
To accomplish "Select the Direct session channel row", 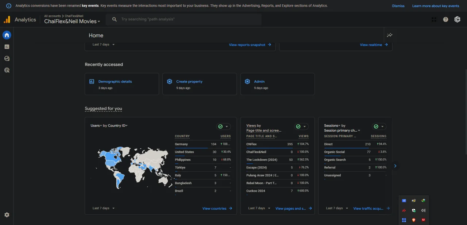I will (x=355, y=144).
